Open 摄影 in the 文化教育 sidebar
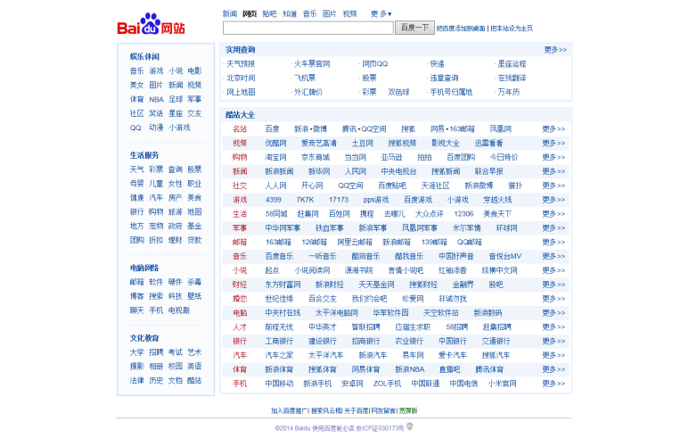689x446 pixels. click(x=137, y=367)
